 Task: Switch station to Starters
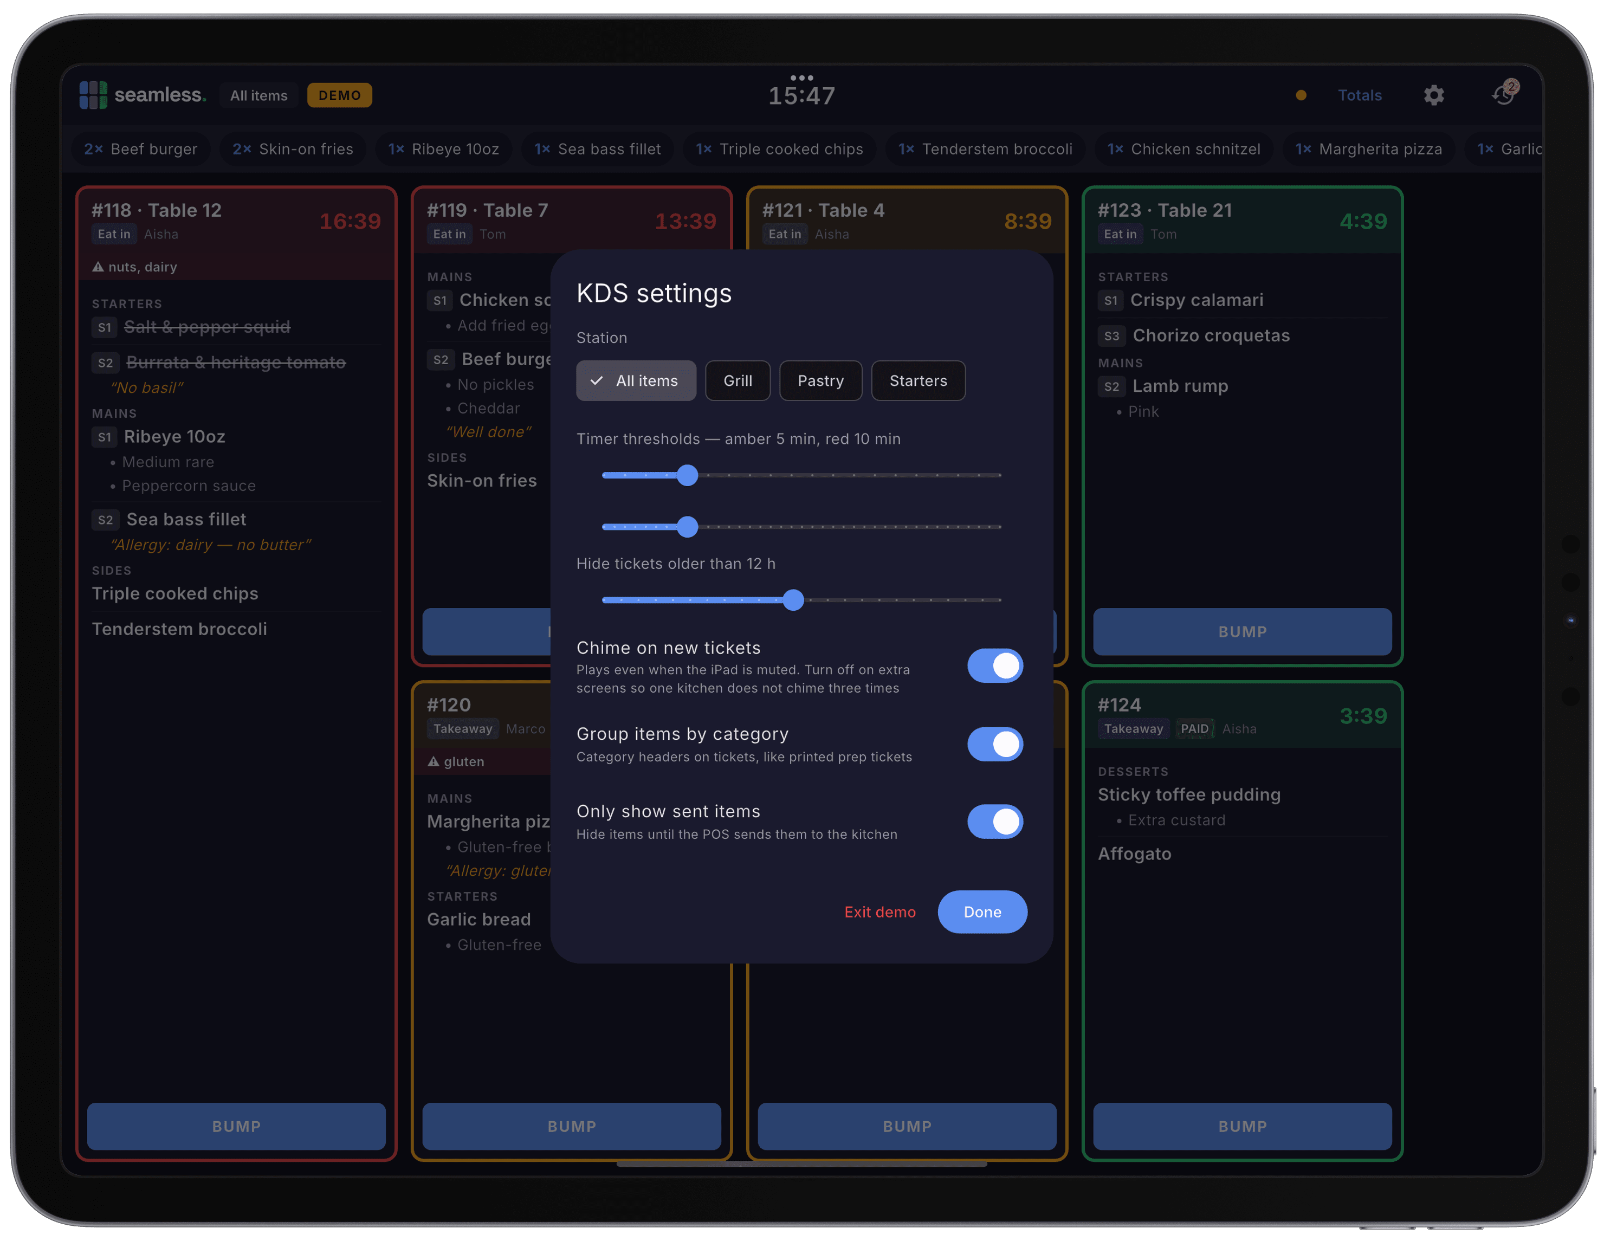[x=918, y=380]
